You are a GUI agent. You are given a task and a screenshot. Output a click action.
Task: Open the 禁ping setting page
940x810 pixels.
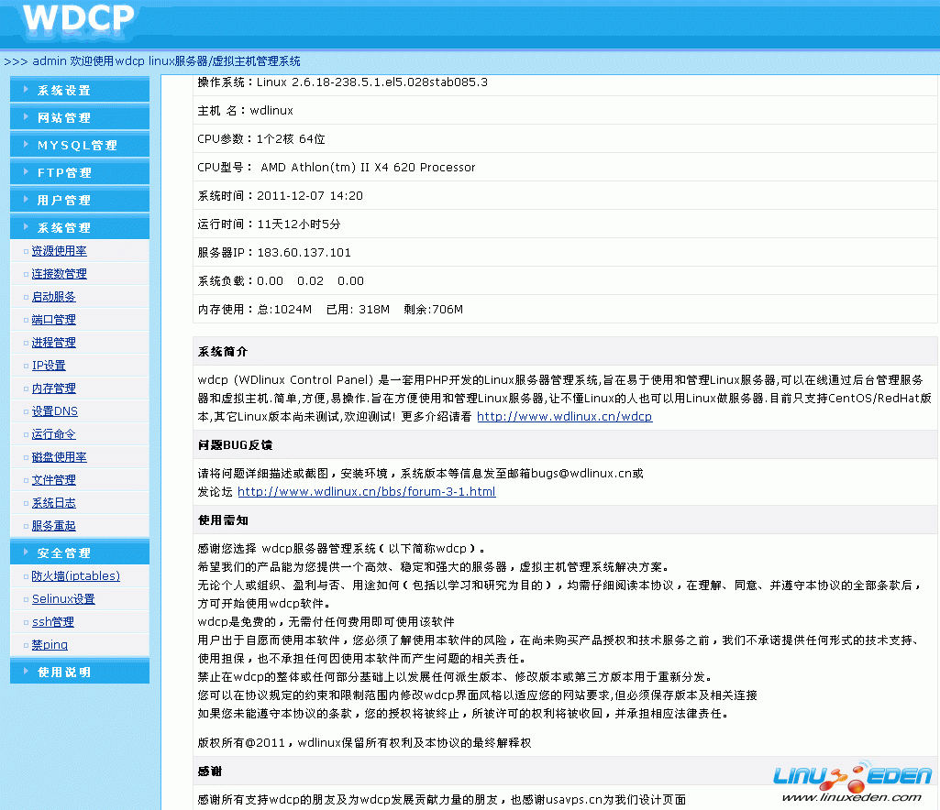(51, 644)
